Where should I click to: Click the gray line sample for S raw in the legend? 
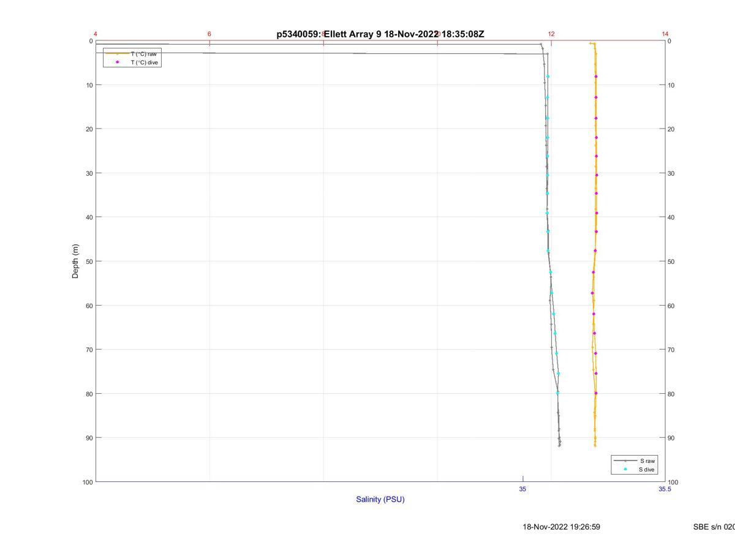(x=625, y=461)
